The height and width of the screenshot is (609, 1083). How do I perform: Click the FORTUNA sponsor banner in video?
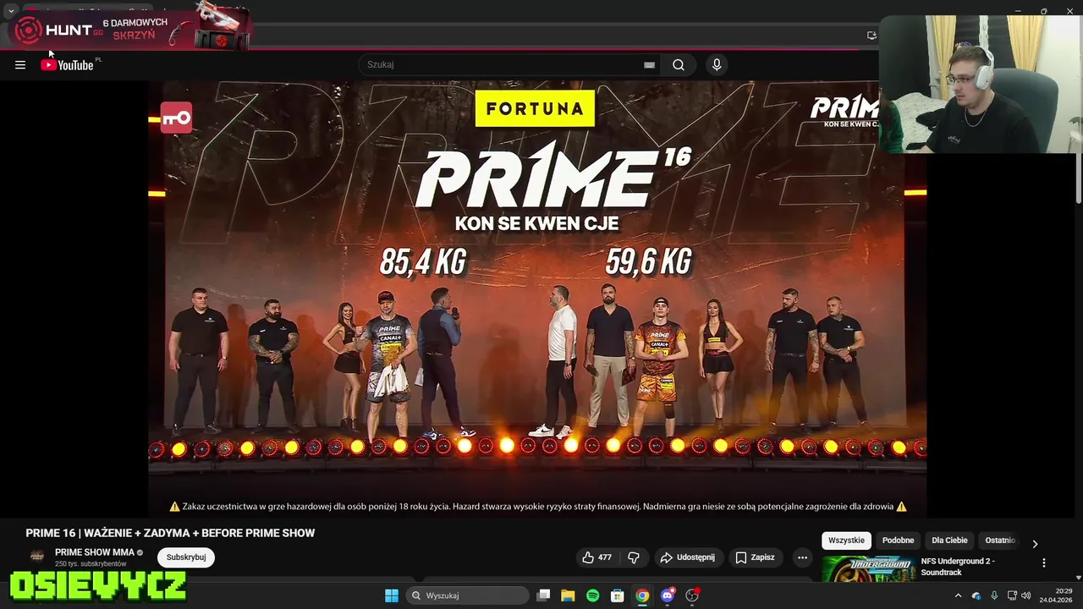click(x=535, y=109)
